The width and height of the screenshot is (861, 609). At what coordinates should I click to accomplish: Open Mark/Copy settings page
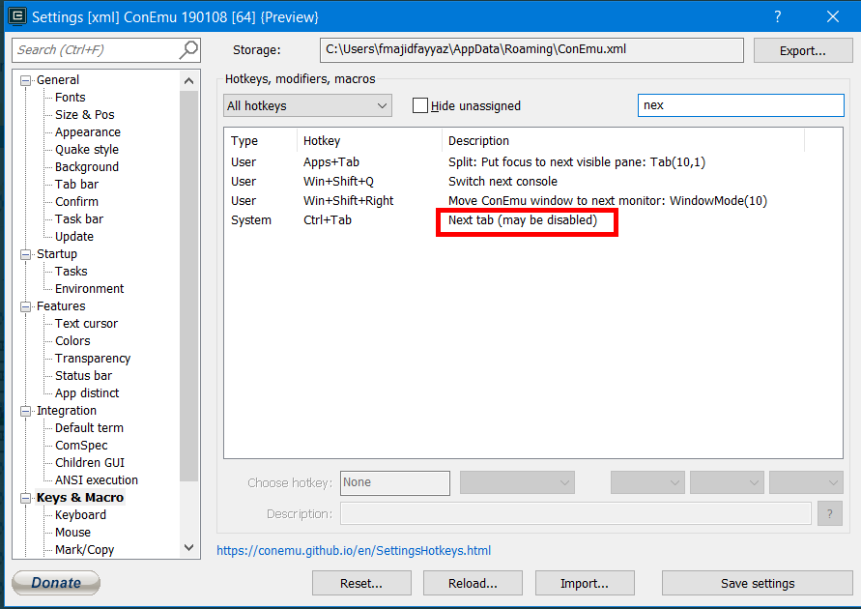85,550
